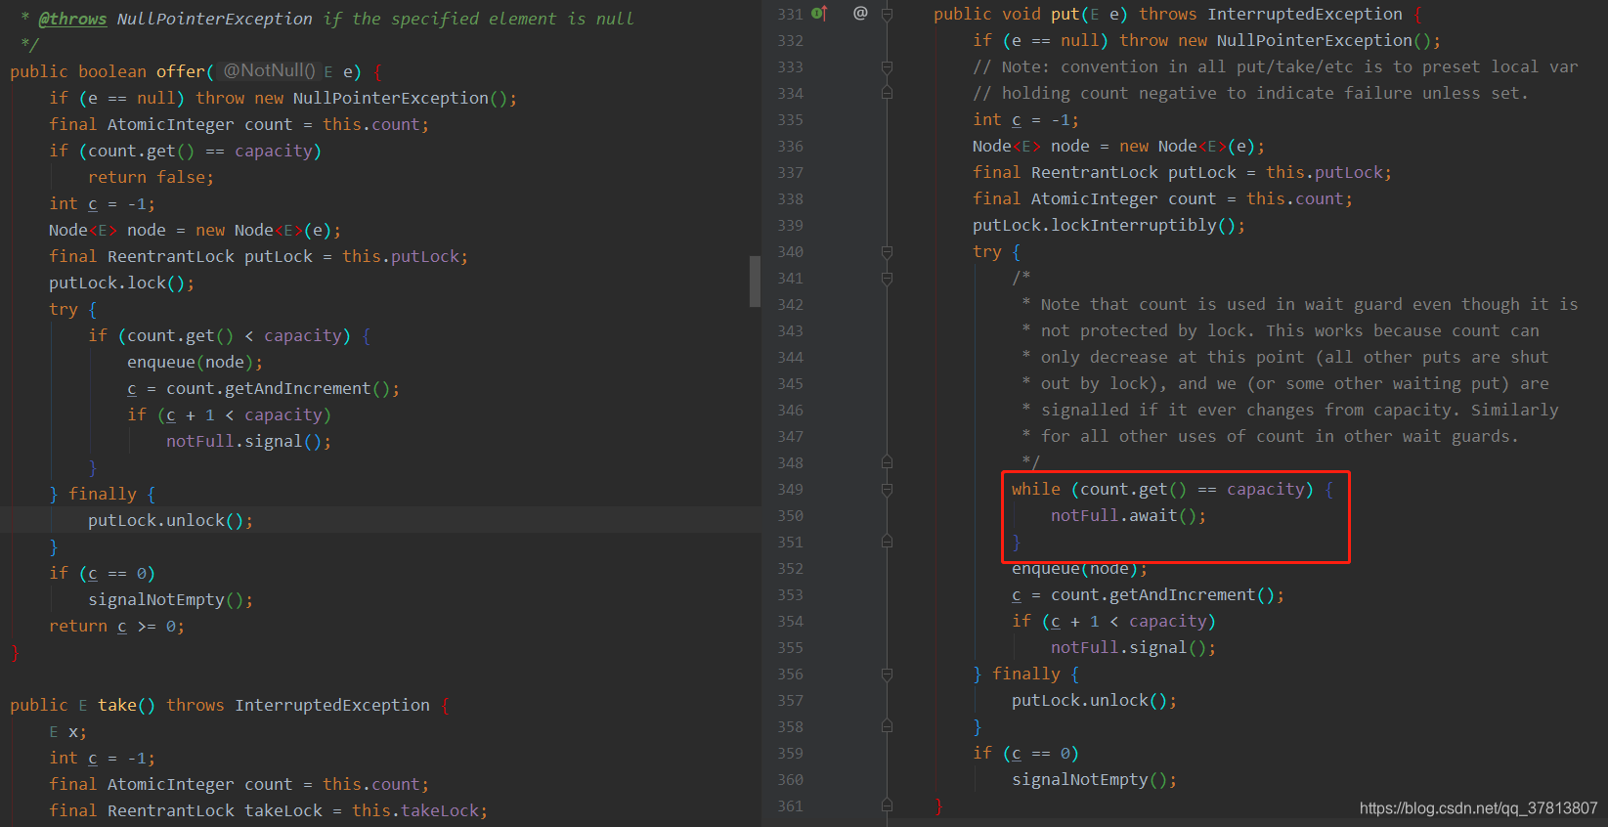Click the left editor's vertical scrollbar thumb
Screen dimensions: 1608x827
coord(755,282)
